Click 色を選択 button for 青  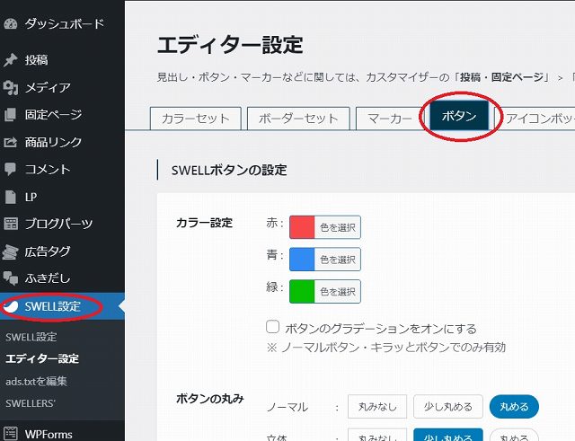coord(338,260)
